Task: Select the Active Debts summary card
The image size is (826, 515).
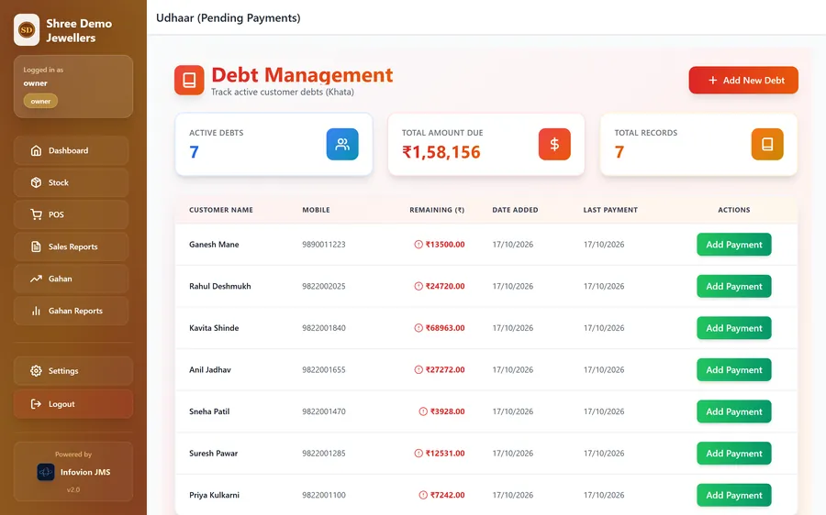Action: tap(273, 144)
